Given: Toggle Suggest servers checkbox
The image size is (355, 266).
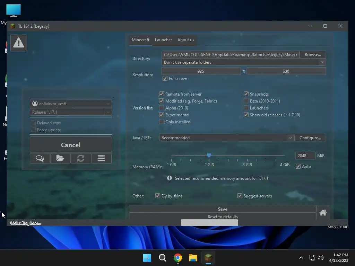Looking at the screenshot, I should [x=240, y=196].
